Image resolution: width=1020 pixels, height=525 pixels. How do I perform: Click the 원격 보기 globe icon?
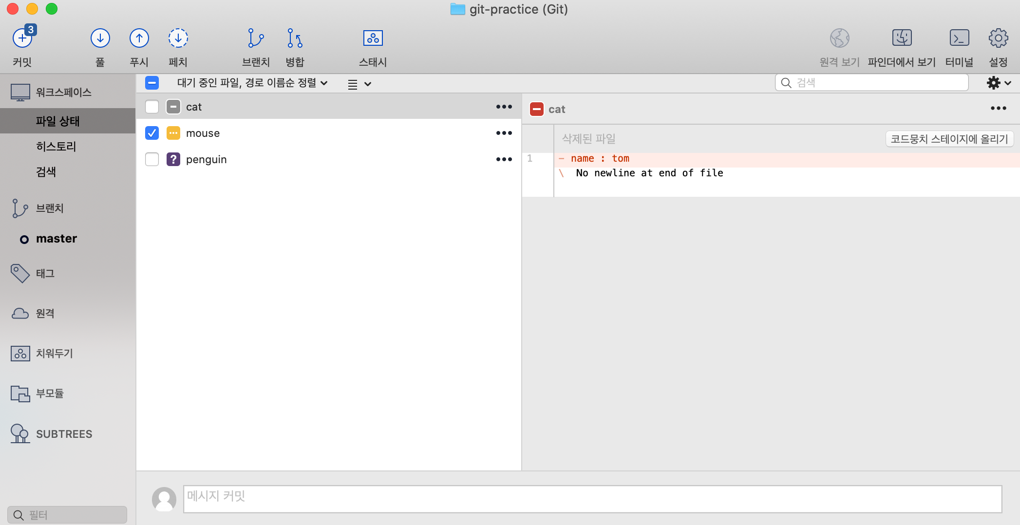tap(839, 38)
